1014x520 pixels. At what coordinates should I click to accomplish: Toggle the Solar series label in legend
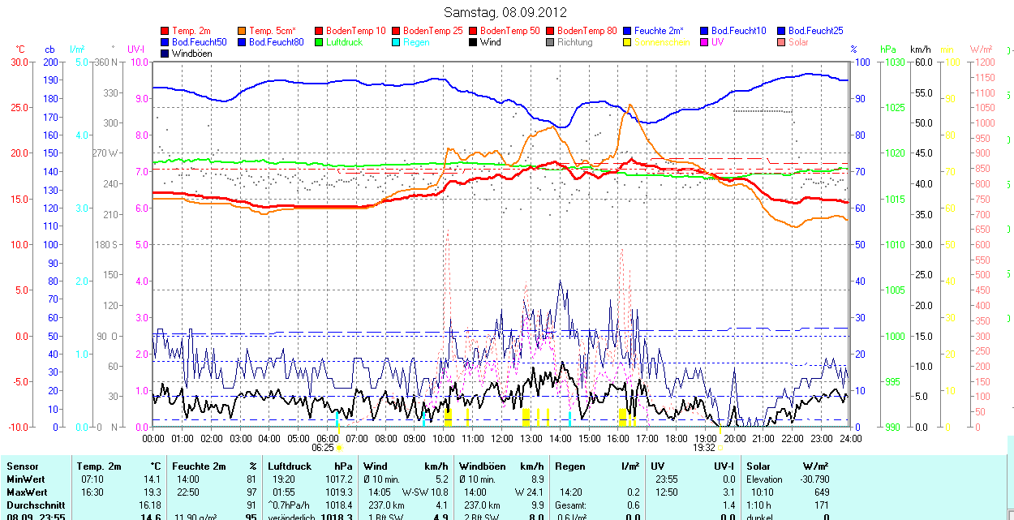(x=798, y=42)
